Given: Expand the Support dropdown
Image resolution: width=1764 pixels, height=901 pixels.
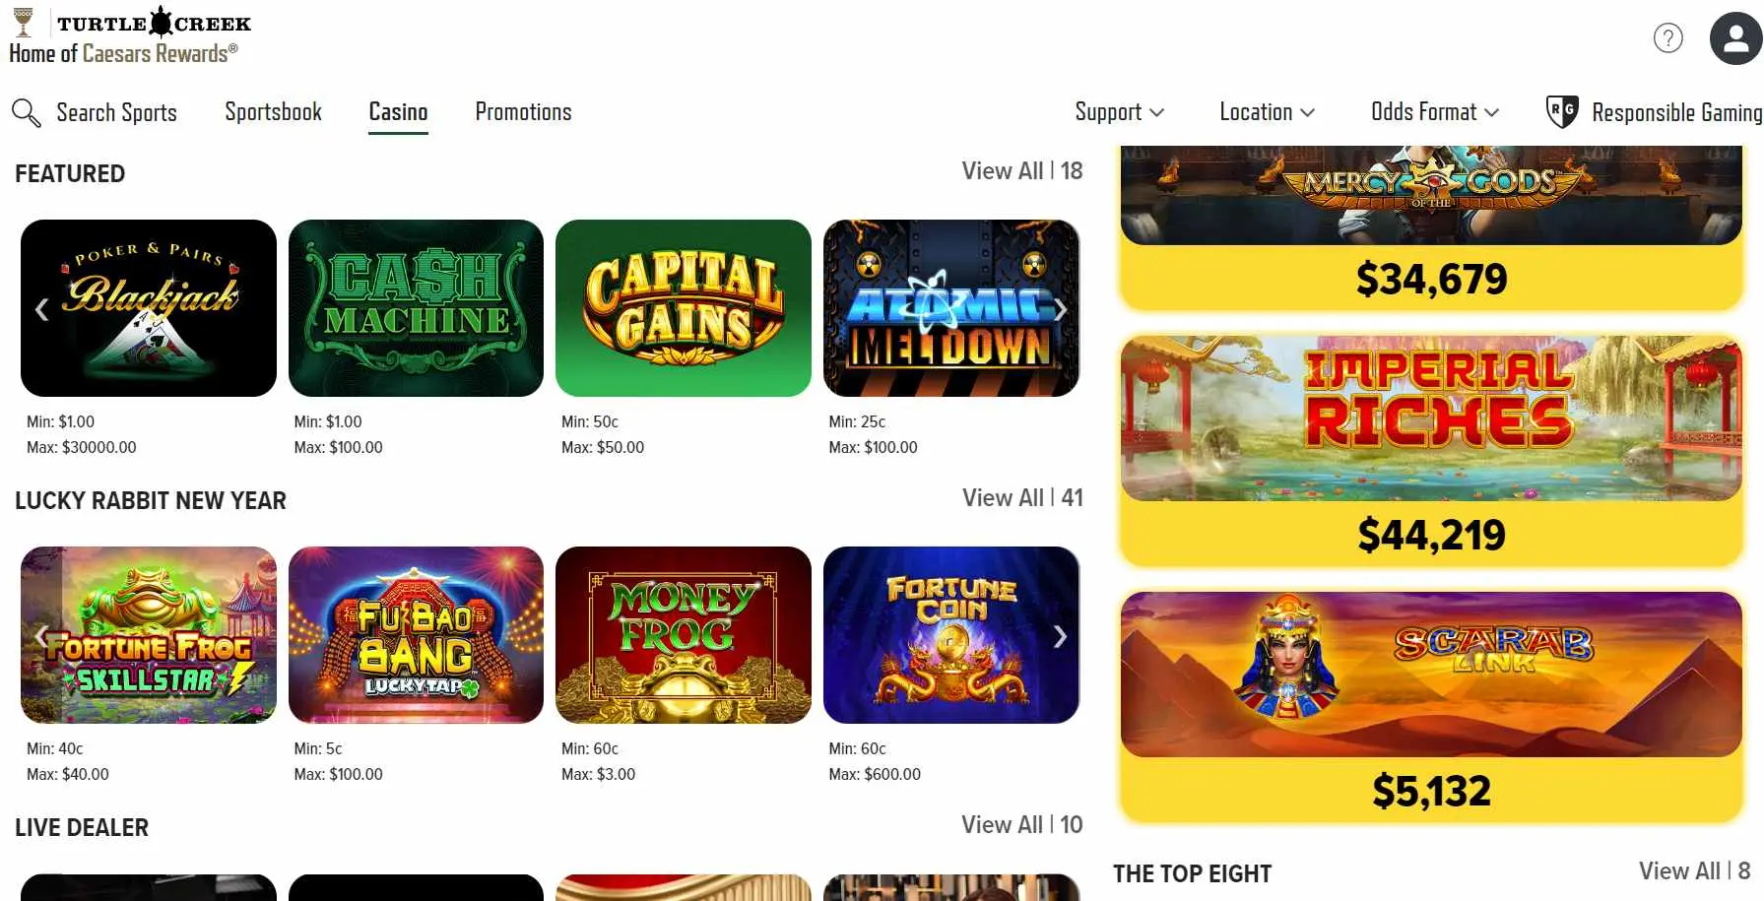Looking at the screenshot, I should click(x=1120, y=112).
